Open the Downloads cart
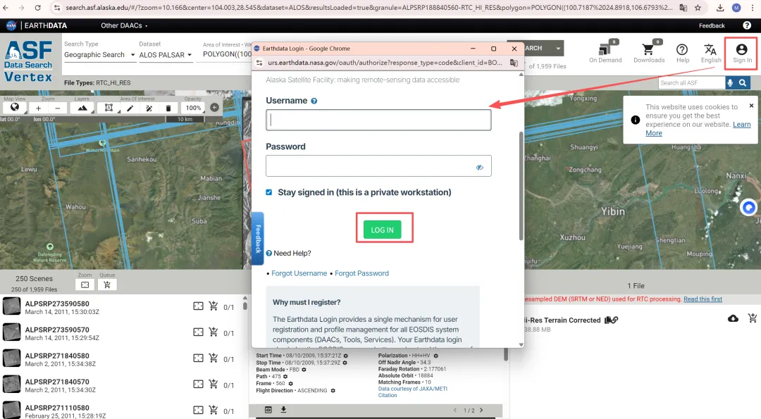 coord(649,52)
